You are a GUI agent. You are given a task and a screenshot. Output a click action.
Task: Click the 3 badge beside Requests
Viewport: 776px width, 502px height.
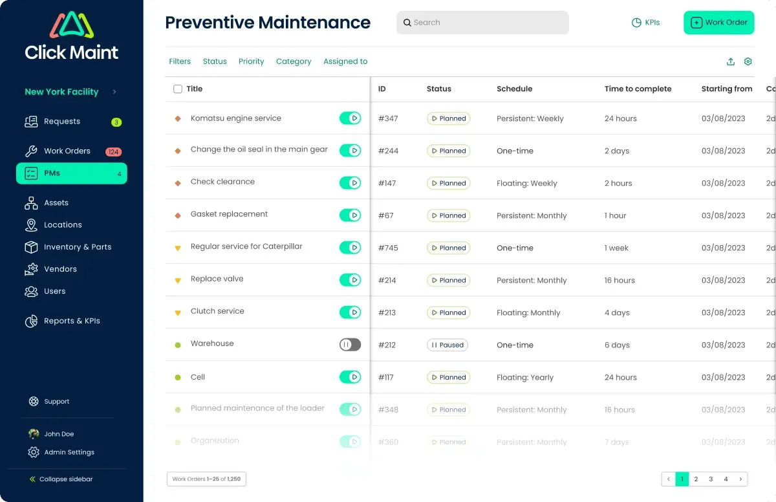point(116,122)
